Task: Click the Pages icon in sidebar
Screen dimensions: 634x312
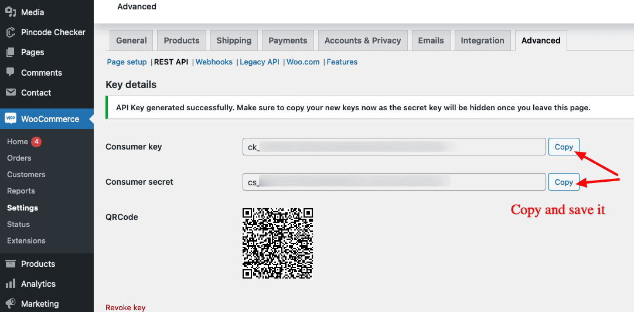Action: click(11, 52)
